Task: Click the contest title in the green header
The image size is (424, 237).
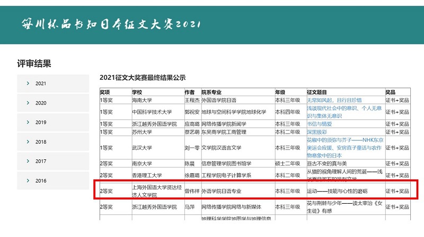Action: pyautogui.click(x=112, y=24)
